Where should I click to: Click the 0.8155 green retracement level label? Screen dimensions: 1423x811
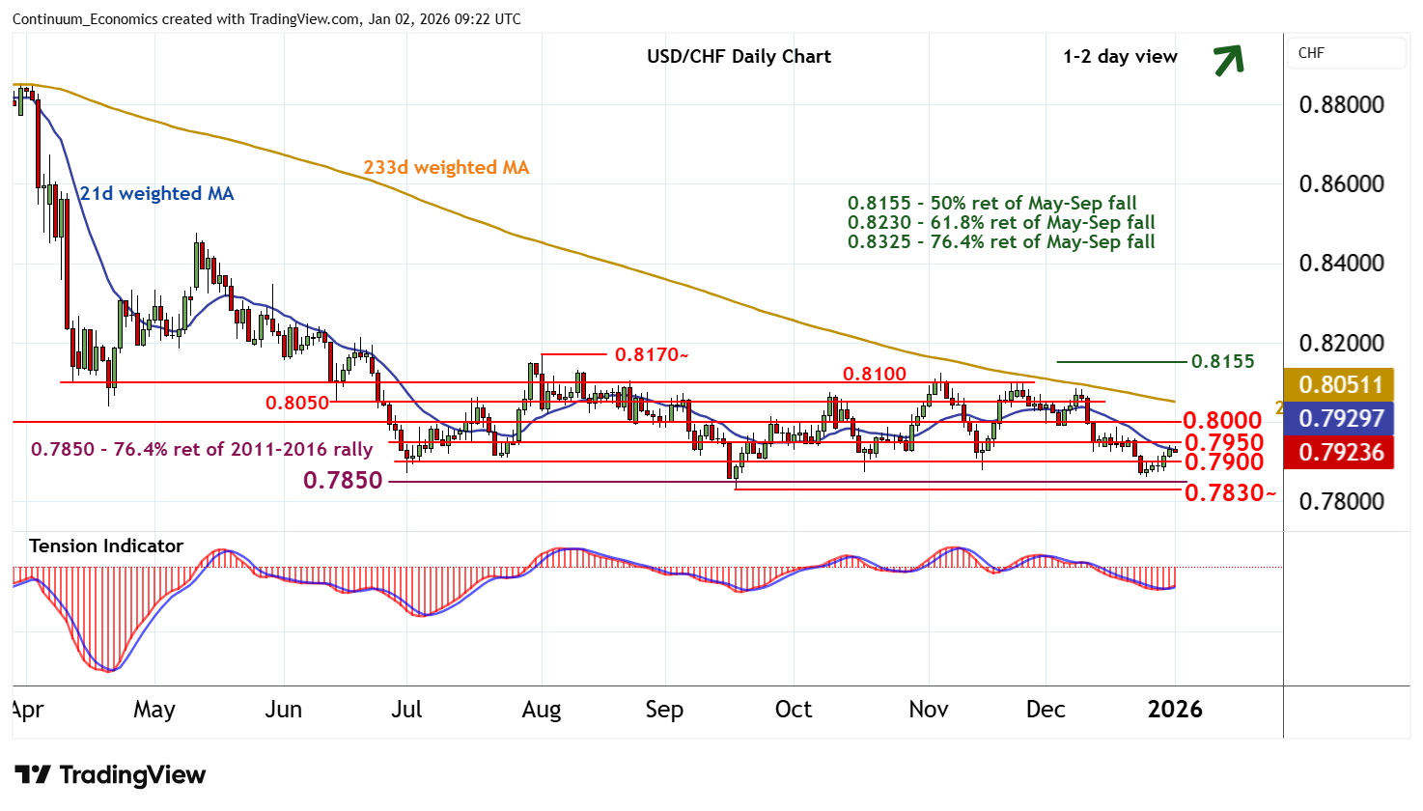1222,361
